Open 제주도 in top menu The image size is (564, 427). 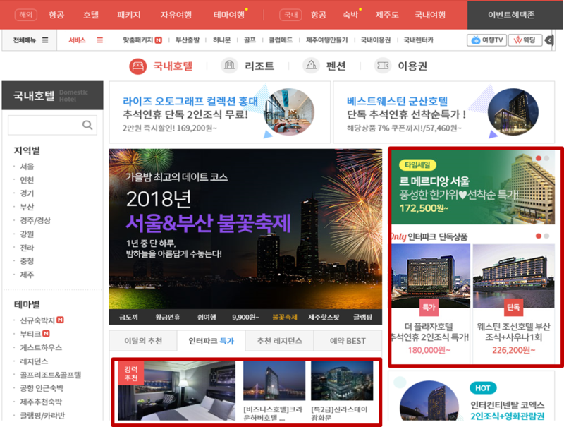387,15
